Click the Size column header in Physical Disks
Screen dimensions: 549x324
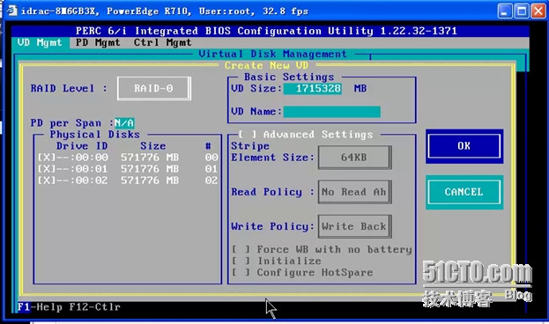pyautogui.click(x=153, y=146)
